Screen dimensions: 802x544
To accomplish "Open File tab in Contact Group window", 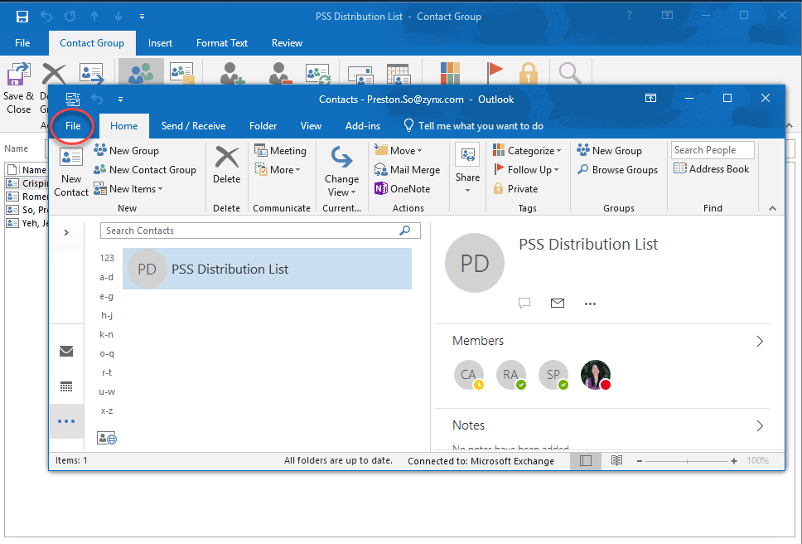I will tap(22, 43).
